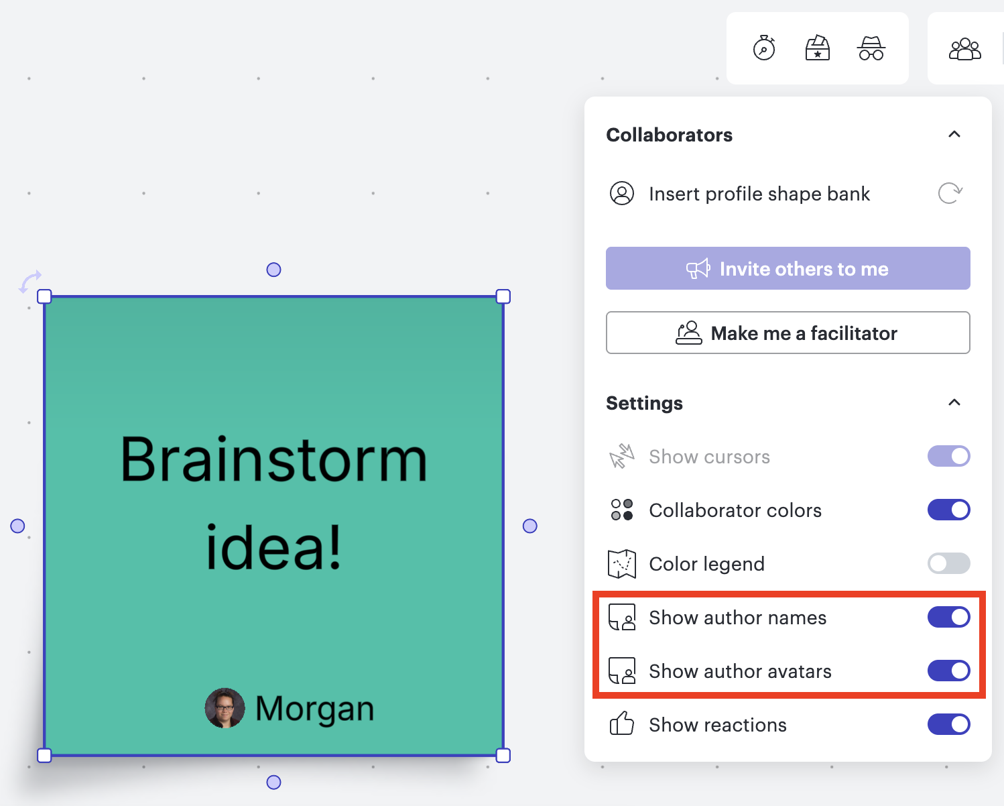Image resolution: width=1004 pixels, height=806 pixels.
Task: Click the bottom connection point of the sticky note
Action: tap(273, 782)
